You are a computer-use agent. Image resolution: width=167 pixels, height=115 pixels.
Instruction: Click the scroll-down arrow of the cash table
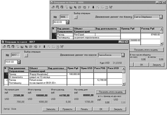click(x=124, y=84)
